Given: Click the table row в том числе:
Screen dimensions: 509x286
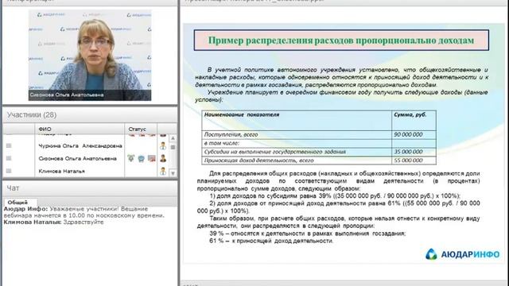Looking at the screenshot, I should [x=318, y=143].
